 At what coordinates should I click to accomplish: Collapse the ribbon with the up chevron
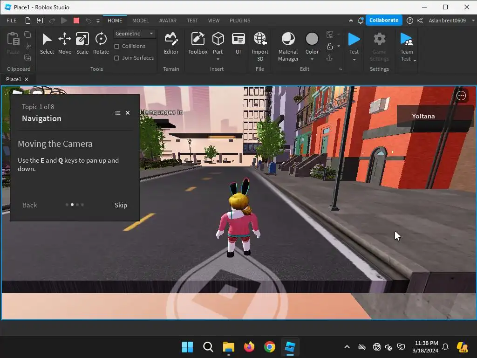pos(351,21)
